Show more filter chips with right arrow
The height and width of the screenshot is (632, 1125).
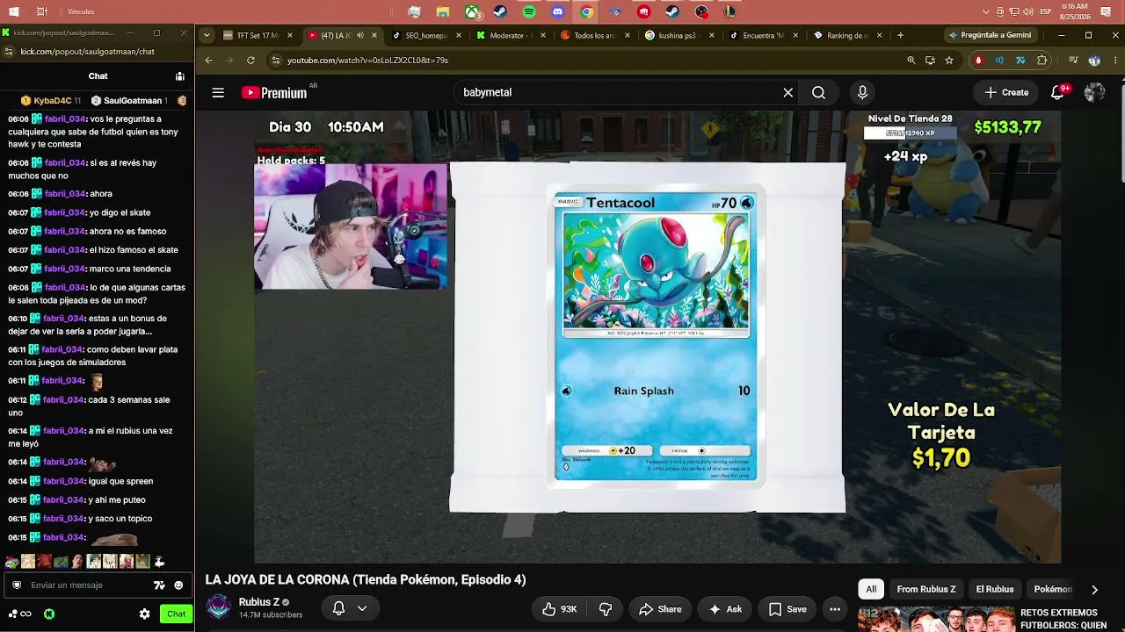tap(1094, 589)
